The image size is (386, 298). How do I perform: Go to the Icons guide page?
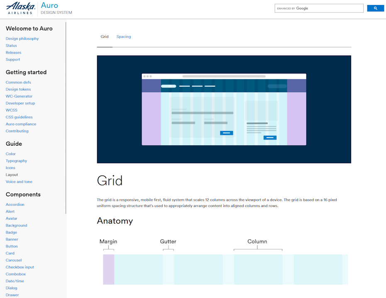(10, 168)
